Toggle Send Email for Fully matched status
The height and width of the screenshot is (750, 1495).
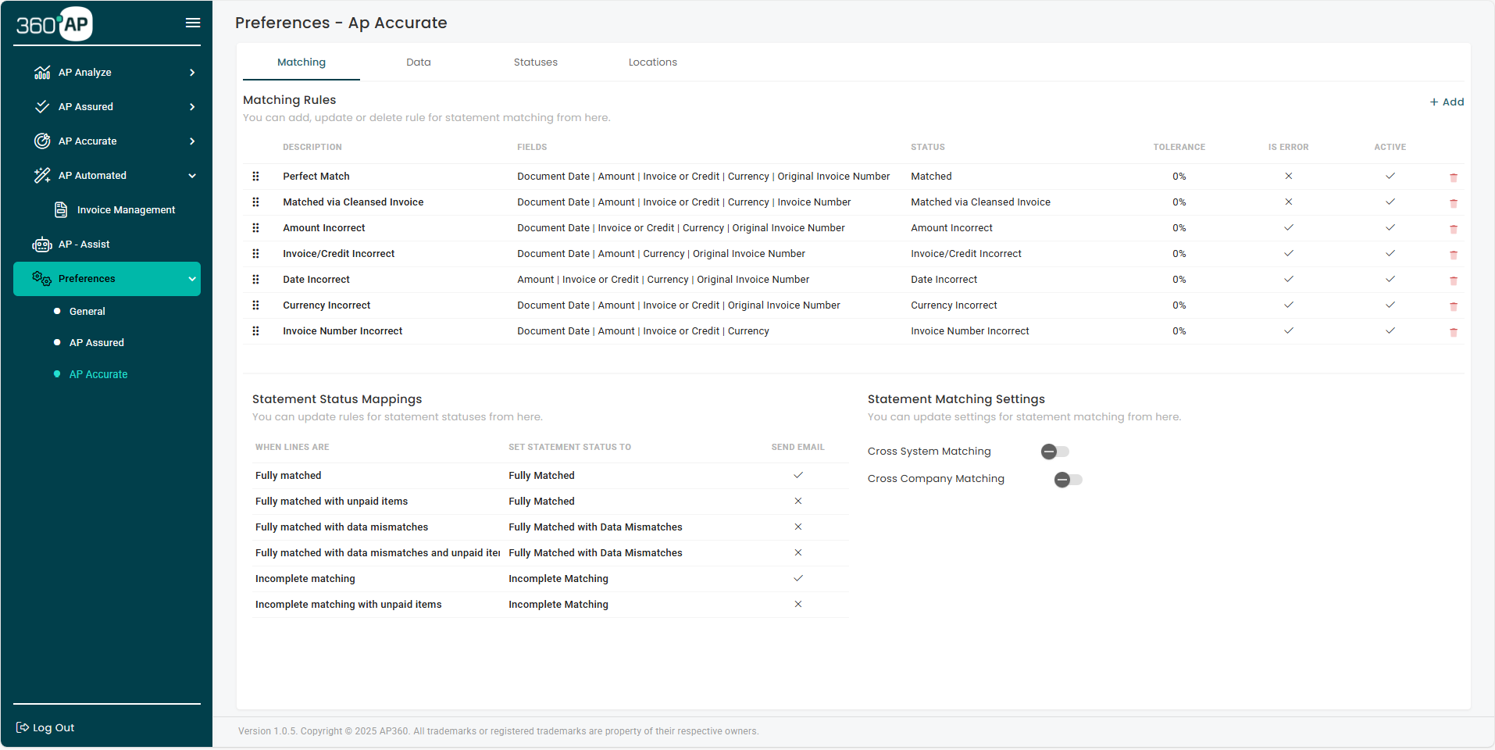click(x=797, y=475)
